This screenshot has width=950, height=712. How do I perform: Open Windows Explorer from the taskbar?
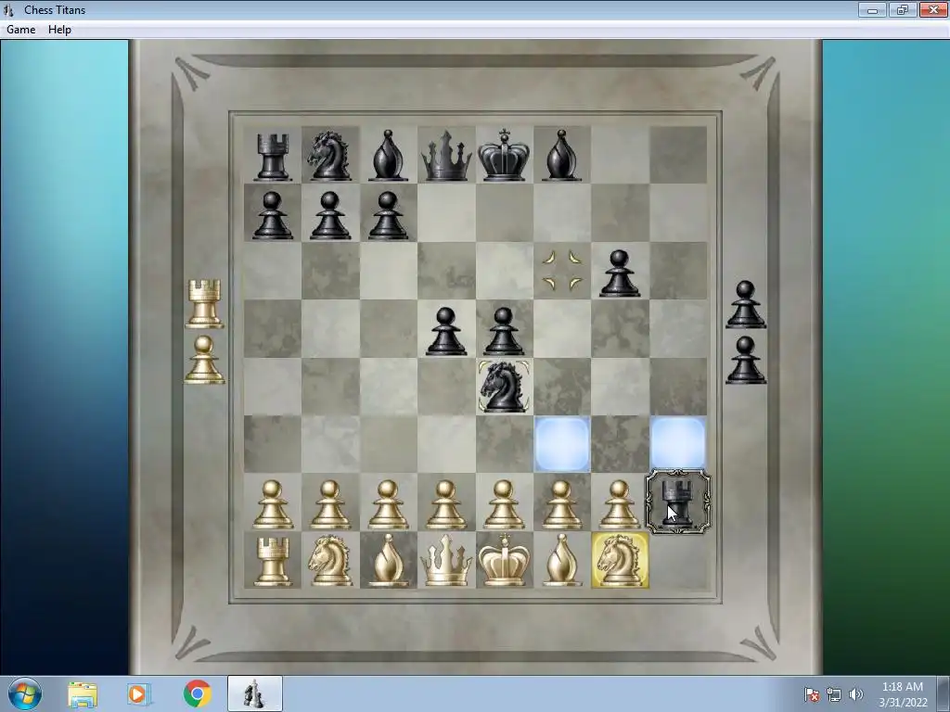pos(83,694)
